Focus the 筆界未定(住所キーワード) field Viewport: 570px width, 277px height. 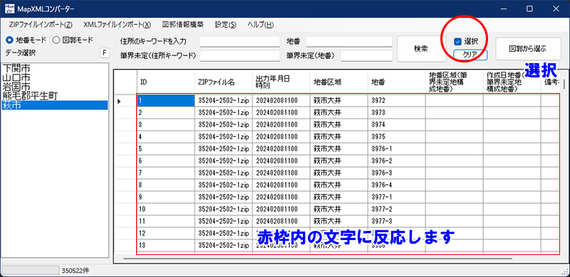point(240,56)
